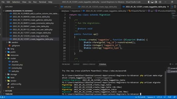This screenshot has width=177, height=99.
Task: Switch to the PROBLEMS panel tab
Action: 66,64
